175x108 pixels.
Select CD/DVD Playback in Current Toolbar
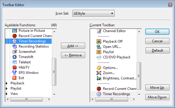117,57
